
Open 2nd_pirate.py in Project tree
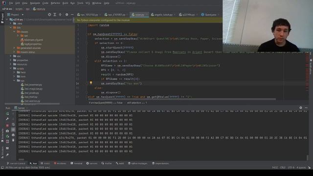pos(30,93)
